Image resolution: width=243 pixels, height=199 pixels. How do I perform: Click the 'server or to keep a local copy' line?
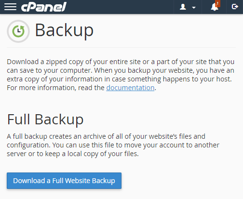click(73, 154)
